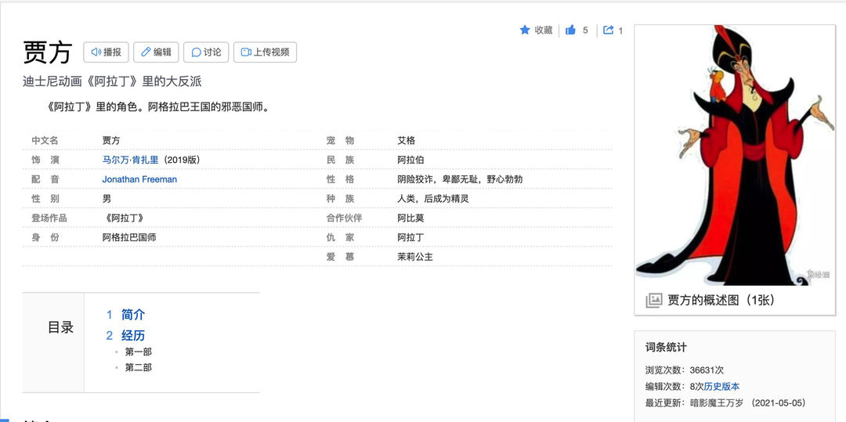
Task: Click the 登场作品 value 《阿拉丁》
Action: [124, 218]
